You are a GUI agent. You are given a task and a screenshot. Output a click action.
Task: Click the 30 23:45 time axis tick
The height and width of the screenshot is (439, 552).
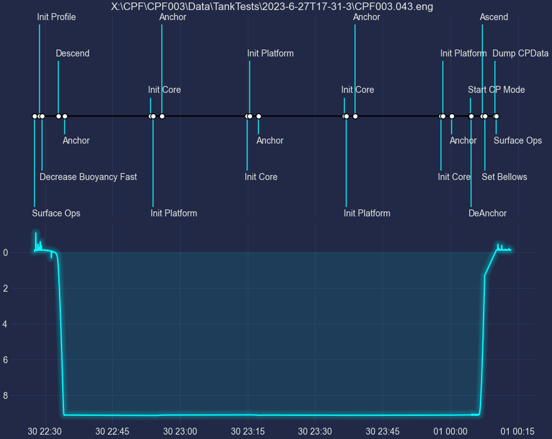pos(383,431)
